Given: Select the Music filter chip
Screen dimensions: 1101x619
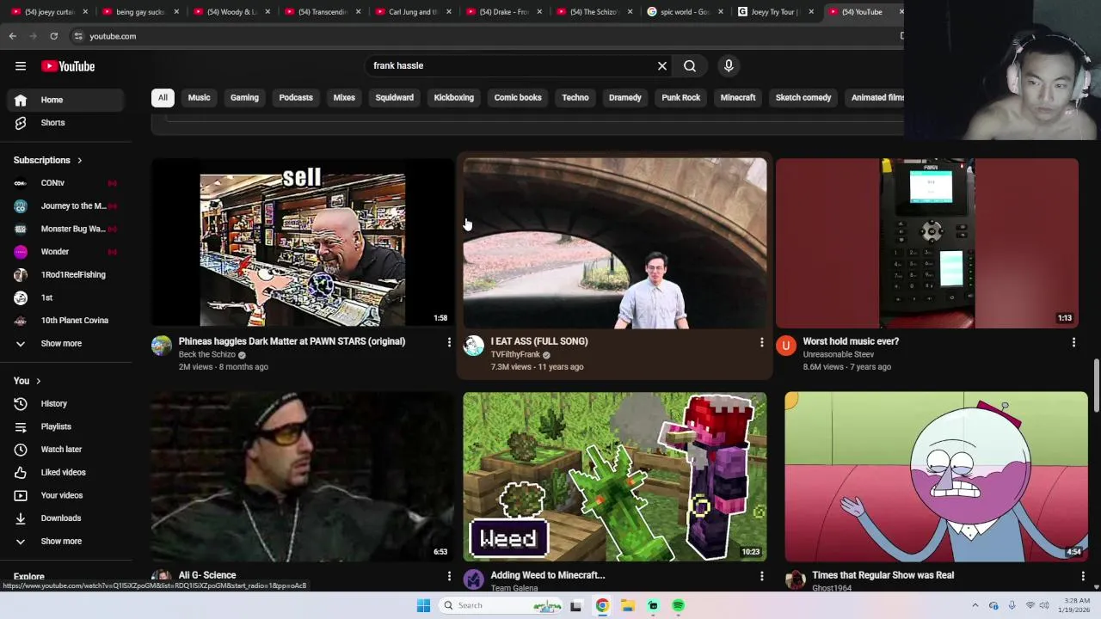Looking at the screenshot, I should [x=199, y=97].
